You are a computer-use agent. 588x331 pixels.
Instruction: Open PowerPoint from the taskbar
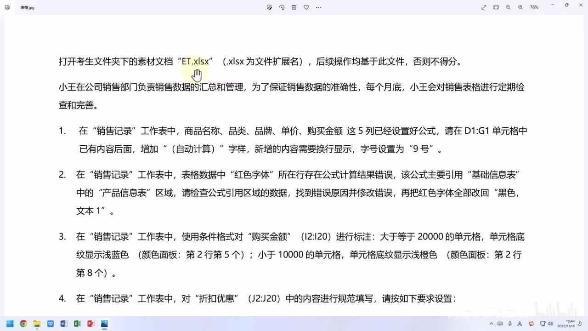coord(91,324)
